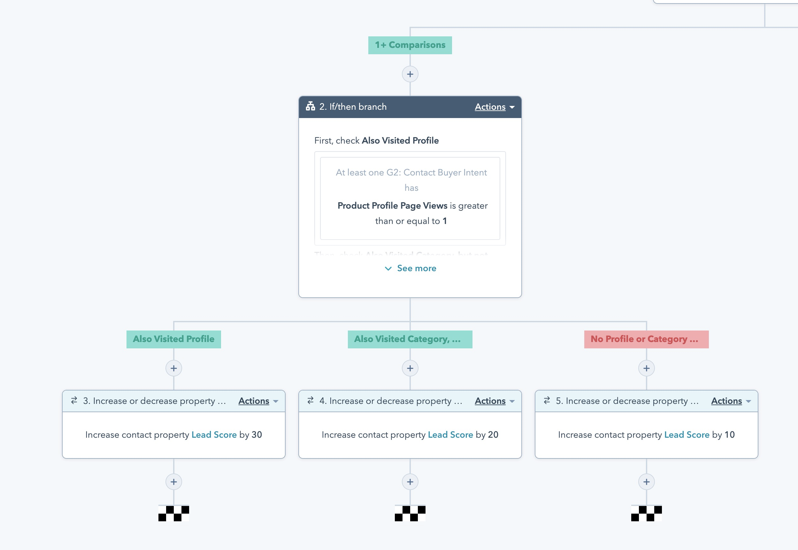Open Actions dropdown on step 3 card
This screenshot has width=798, height=550.
pyautogui.click(x=258, y=401)
